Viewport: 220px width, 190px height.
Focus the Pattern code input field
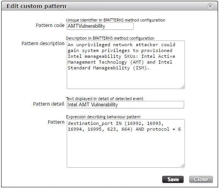click(x=100, y=26)
